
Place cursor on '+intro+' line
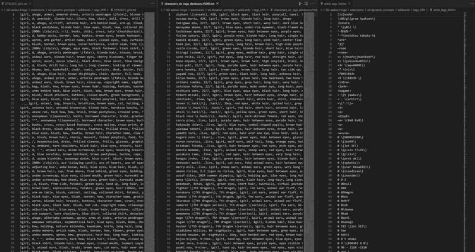coord(344,82)
